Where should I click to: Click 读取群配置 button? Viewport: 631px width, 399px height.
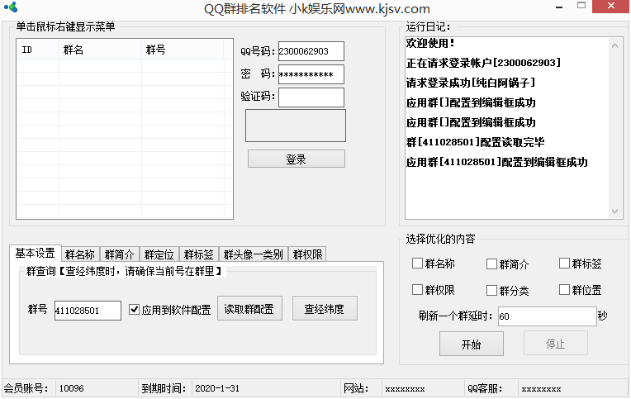tap(249, 309)
